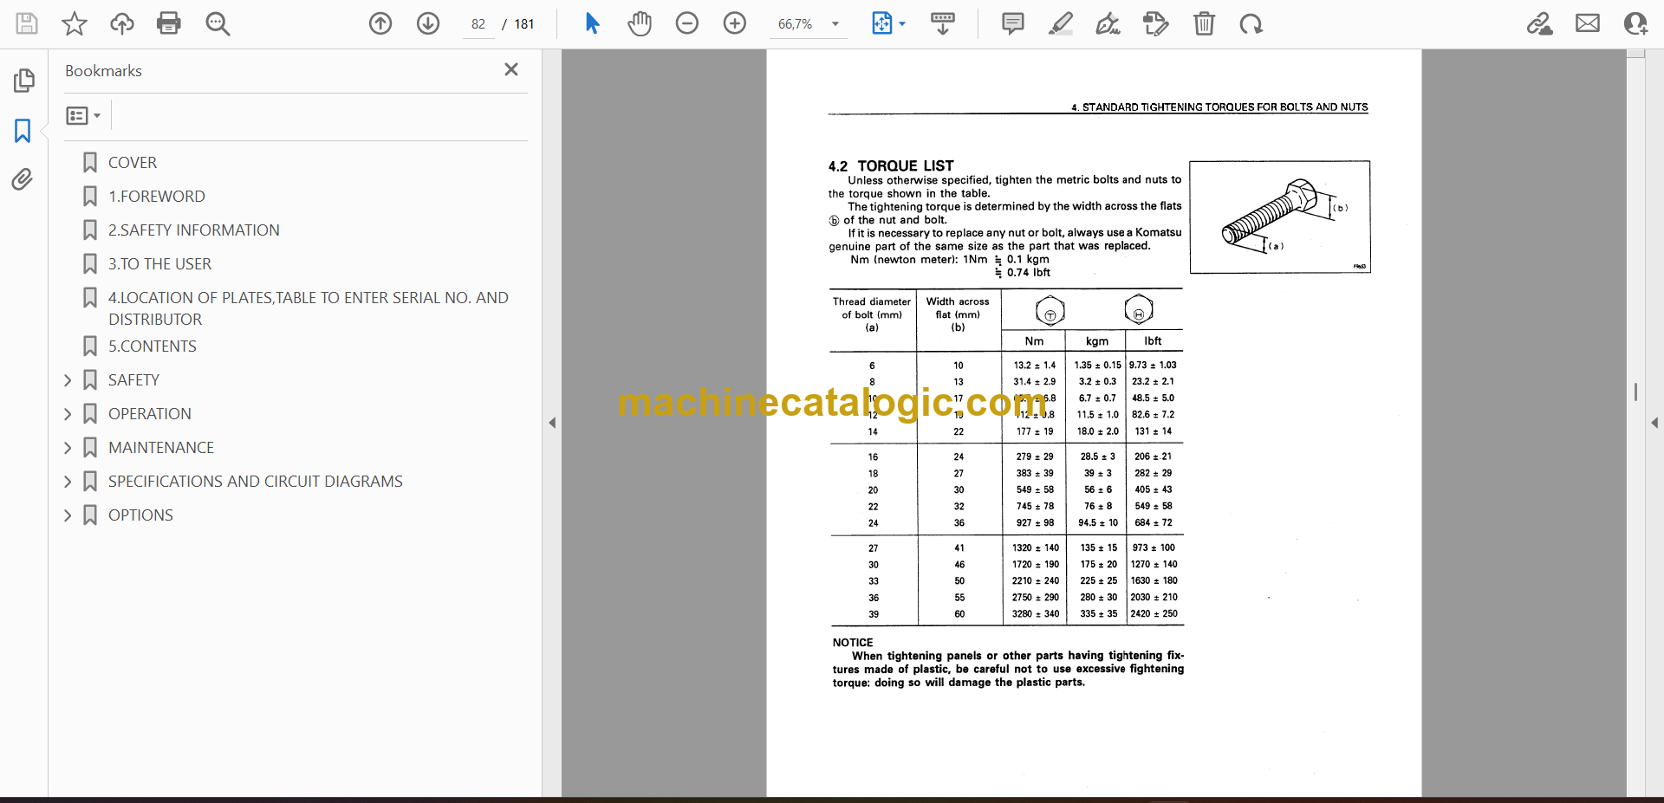Screen dimensions: 1664x803
Task: Add a sticky note comment
Action: pos(1012,23)
